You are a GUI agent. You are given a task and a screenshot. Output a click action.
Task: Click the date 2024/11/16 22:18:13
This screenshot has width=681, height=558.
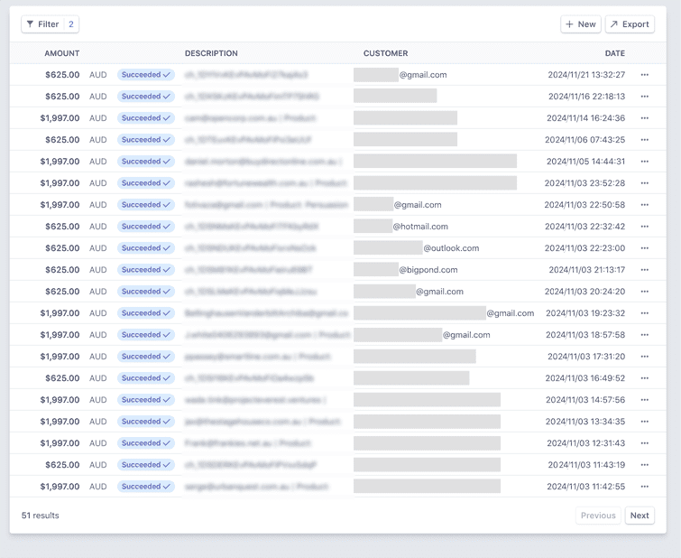point(587,97)
